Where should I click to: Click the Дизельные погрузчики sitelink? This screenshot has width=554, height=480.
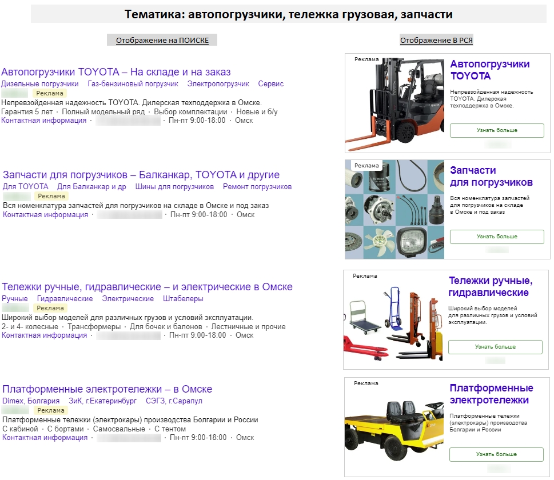40,84
